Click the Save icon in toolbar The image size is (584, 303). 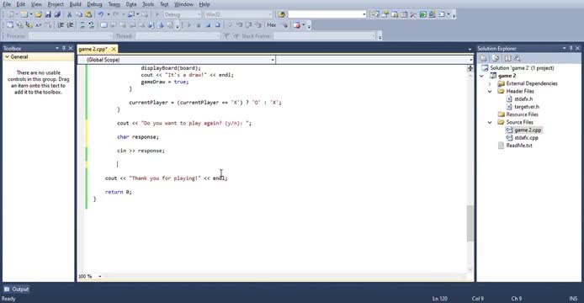click(x=48, y=14)
